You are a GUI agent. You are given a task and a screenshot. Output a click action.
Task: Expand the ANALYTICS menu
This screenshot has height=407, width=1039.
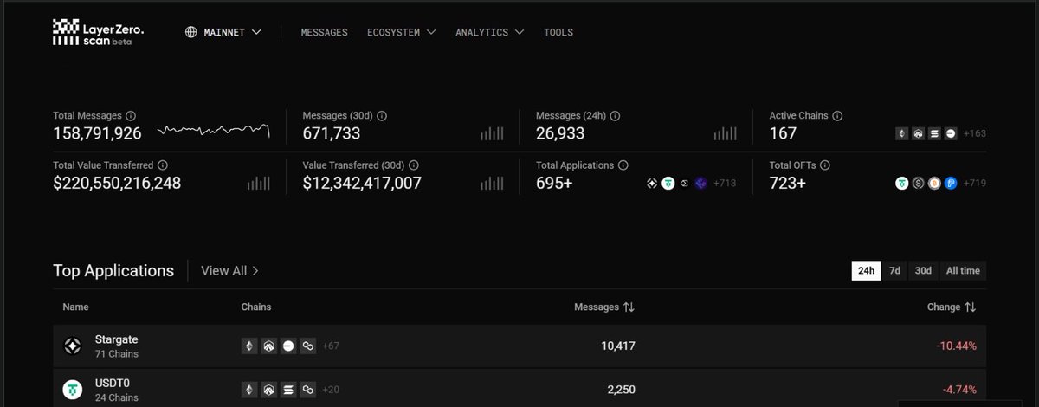pos(489,32)
